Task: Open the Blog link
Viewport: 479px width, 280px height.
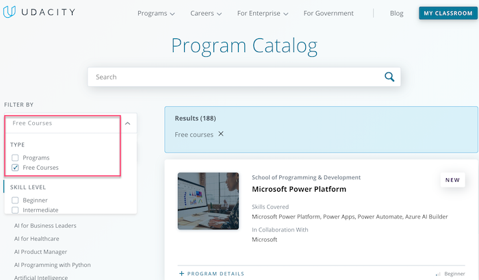Action: [x=396, y=14]
